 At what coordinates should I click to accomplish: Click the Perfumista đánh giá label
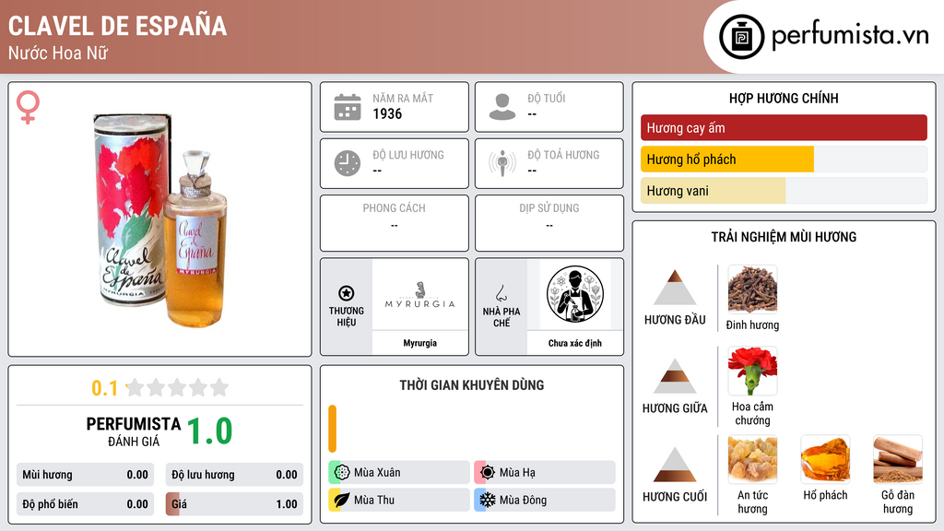coord(134,431)
